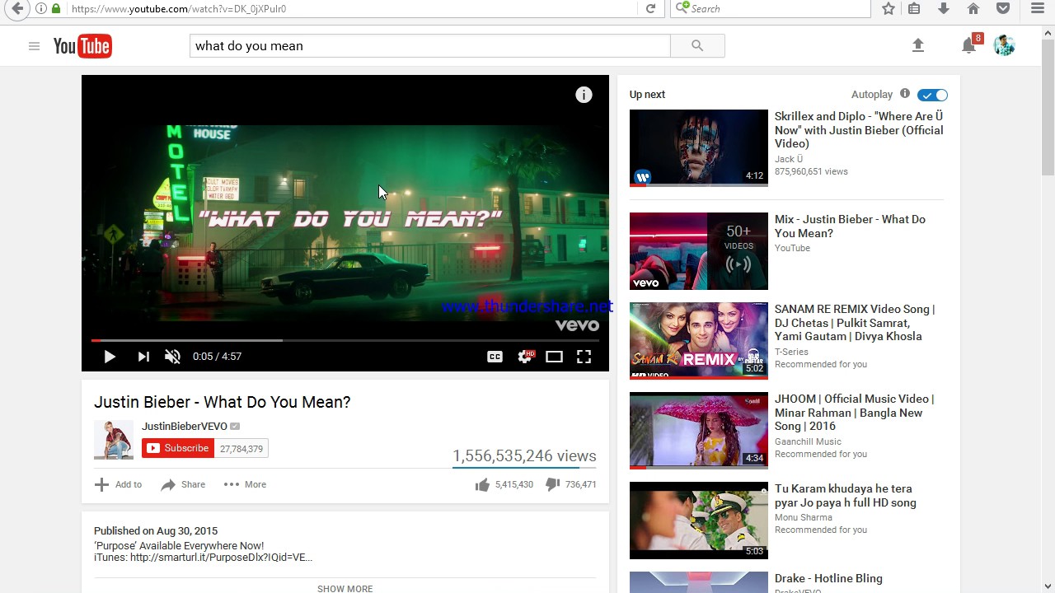This screenshot has width=1055, height=593.
Task: Click the 1,556,535,246 views count
Action: point(524,455)
